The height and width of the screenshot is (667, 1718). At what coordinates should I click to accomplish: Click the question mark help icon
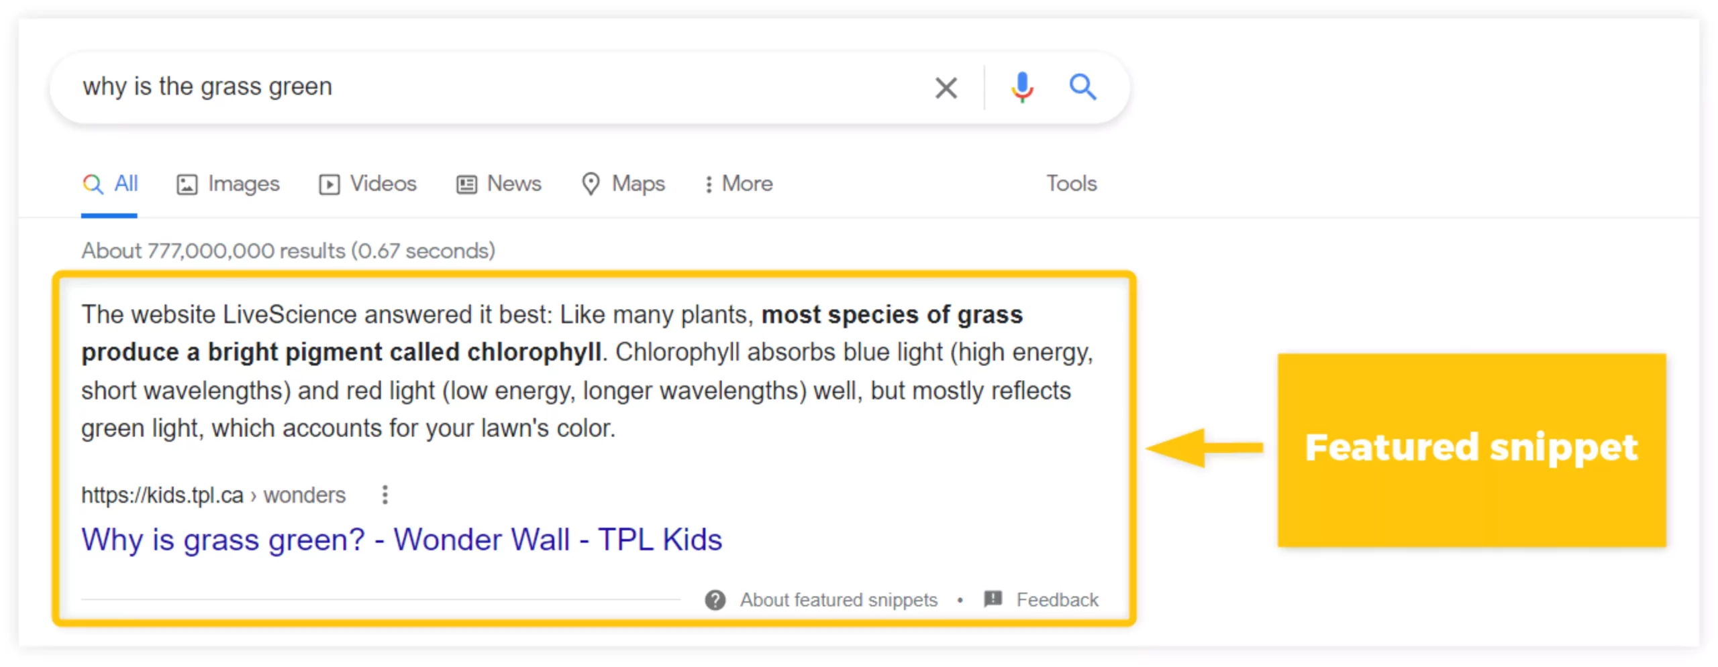[x=715, y=599]
